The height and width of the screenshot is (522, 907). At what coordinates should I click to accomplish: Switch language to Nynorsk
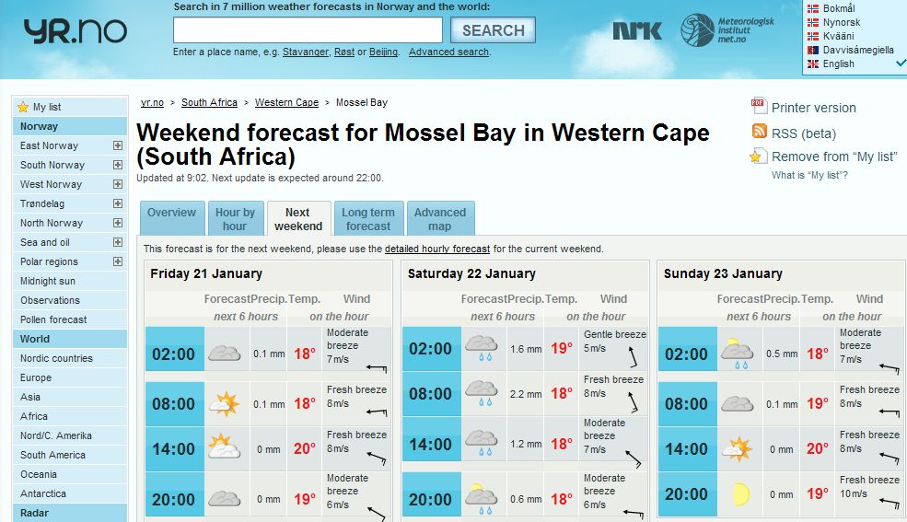point(841,22)
